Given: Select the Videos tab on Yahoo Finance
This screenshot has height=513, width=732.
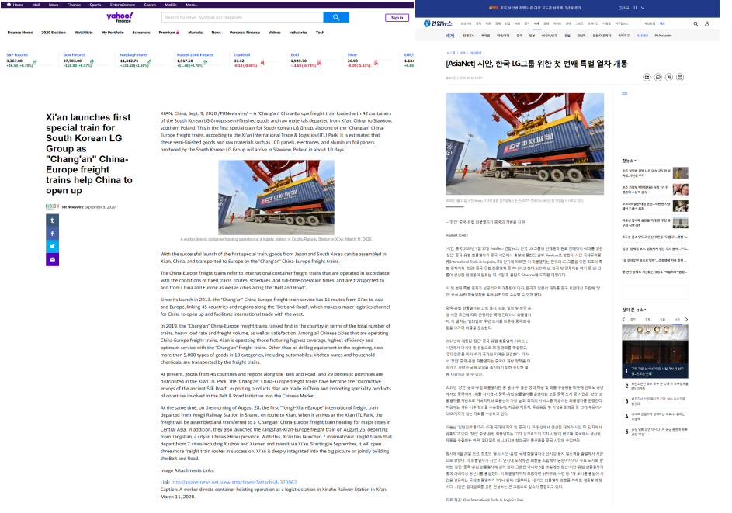Looking at the screenshot, I should [x=275, y=33].
